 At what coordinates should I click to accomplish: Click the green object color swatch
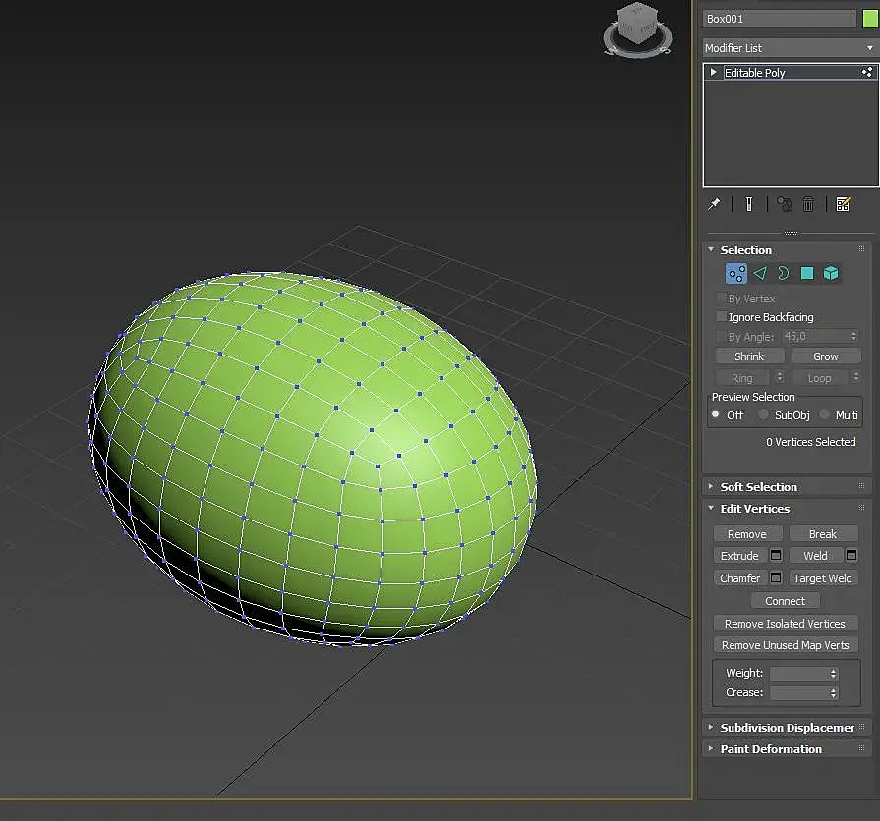870,19
